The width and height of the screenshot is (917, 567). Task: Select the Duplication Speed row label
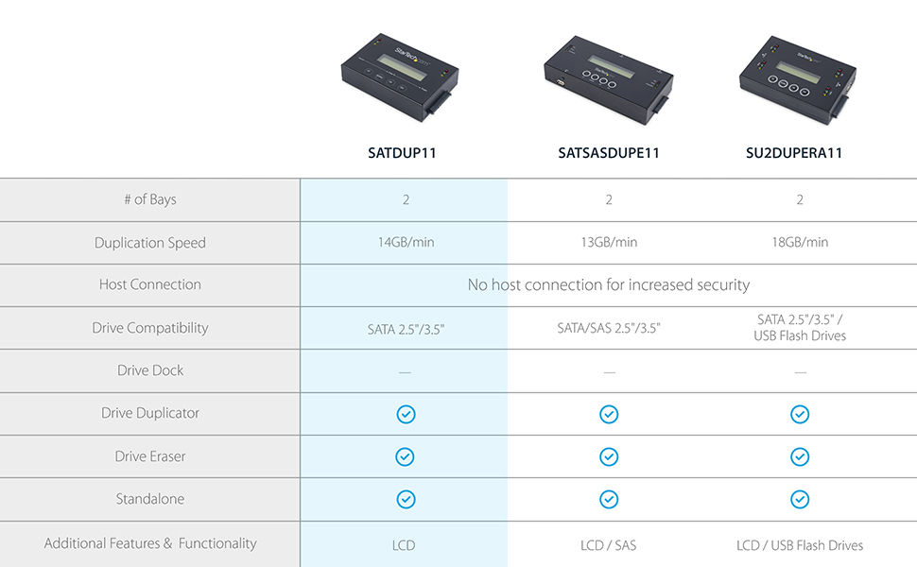150,243
